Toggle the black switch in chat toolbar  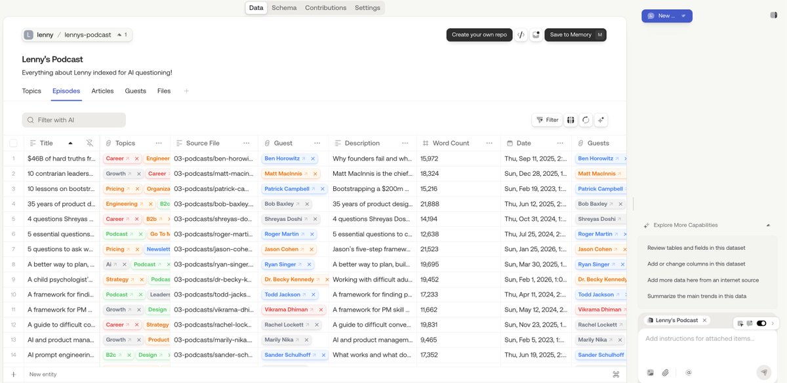click(x=761, y=323)
